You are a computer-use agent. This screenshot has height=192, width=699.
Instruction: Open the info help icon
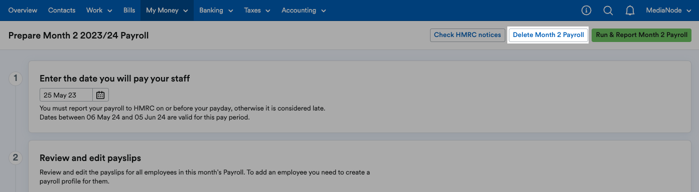(586, 10)
